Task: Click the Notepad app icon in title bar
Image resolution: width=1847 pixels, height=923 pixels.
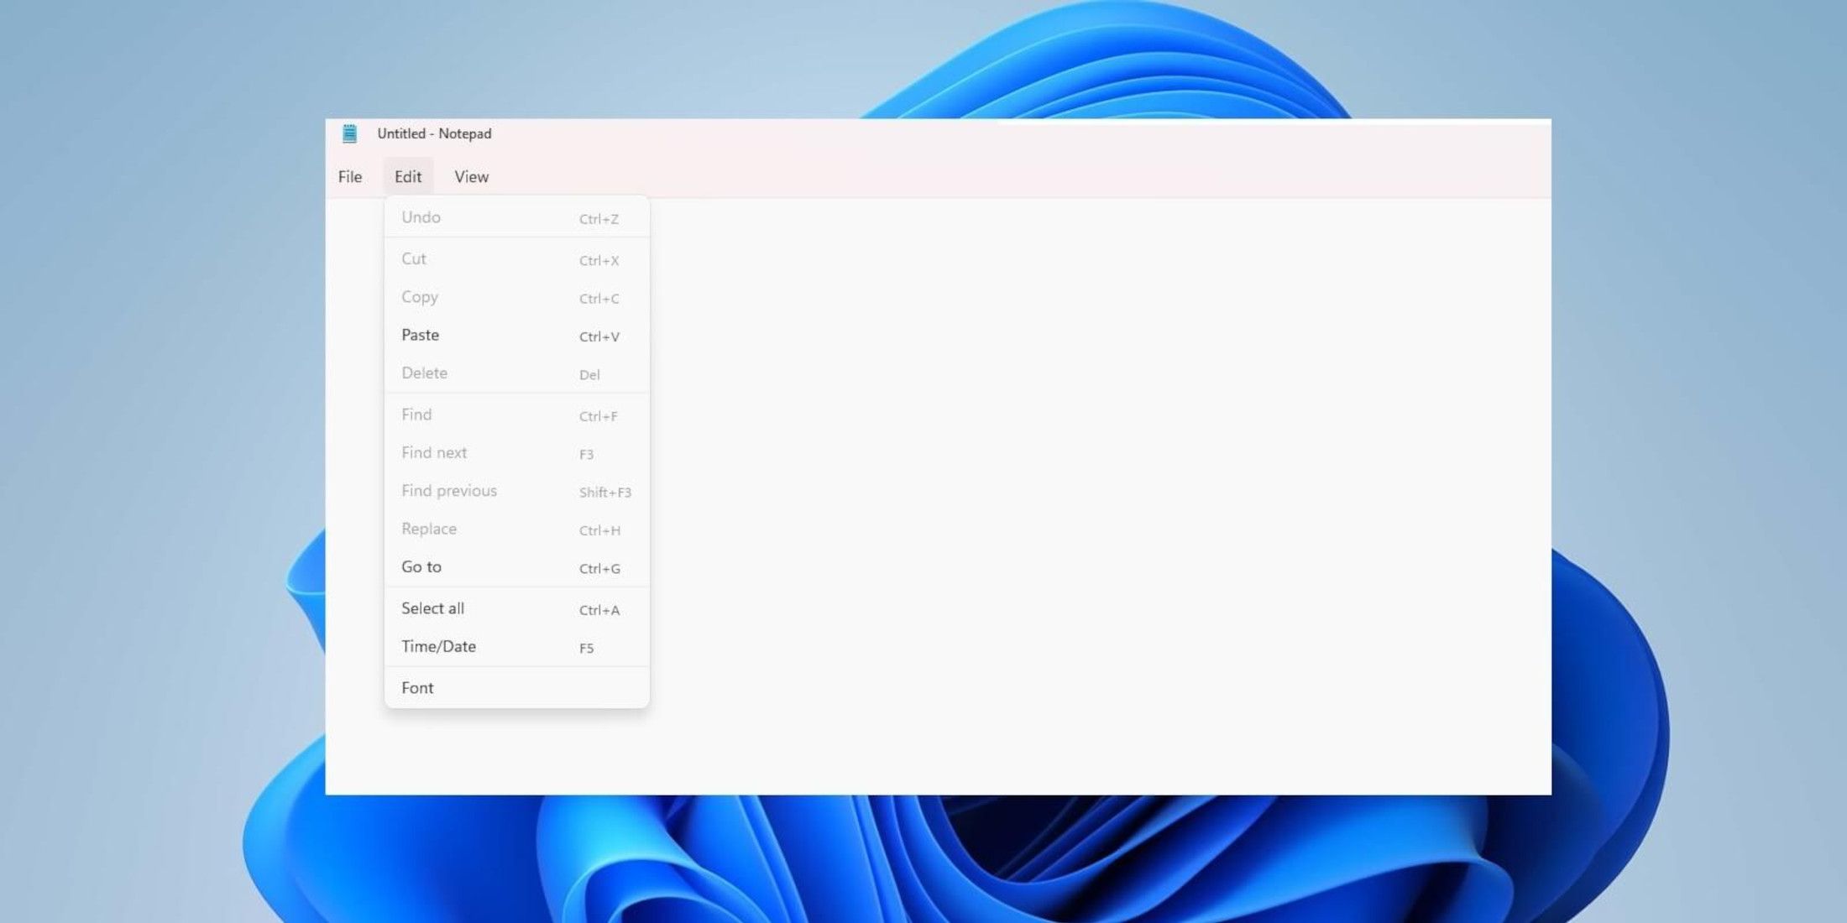Action: 349,133
